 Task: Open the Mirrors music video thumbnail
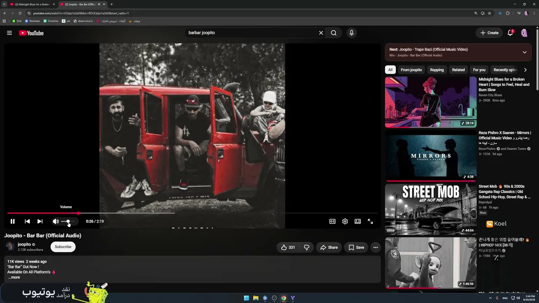431,155
